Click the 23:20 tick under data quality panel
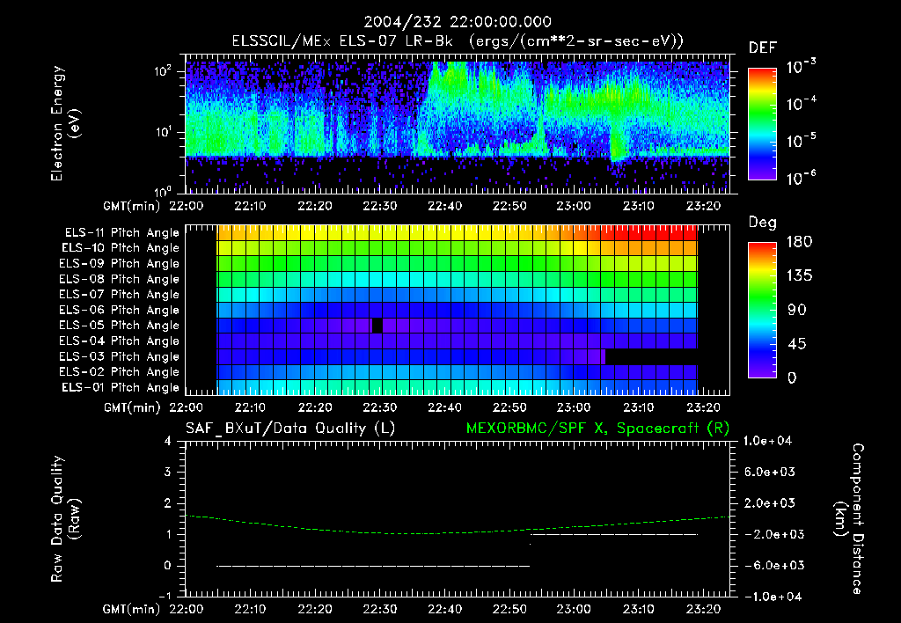This screenshot has height=623, width=901. 703,609
